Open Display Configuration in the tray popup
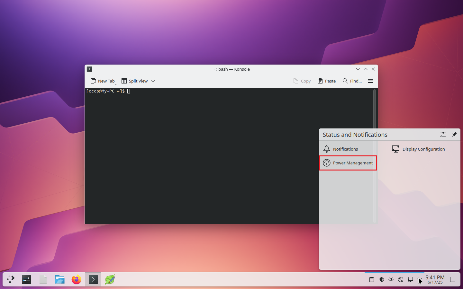The width and height of the screenshot is (463, 289). coord(419,149)
